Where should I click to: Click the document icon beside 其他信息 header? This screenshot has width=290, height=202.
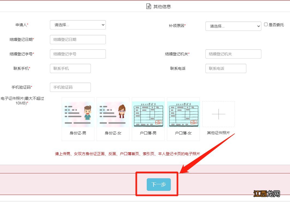pyautogui.click(x=148, y=6)
